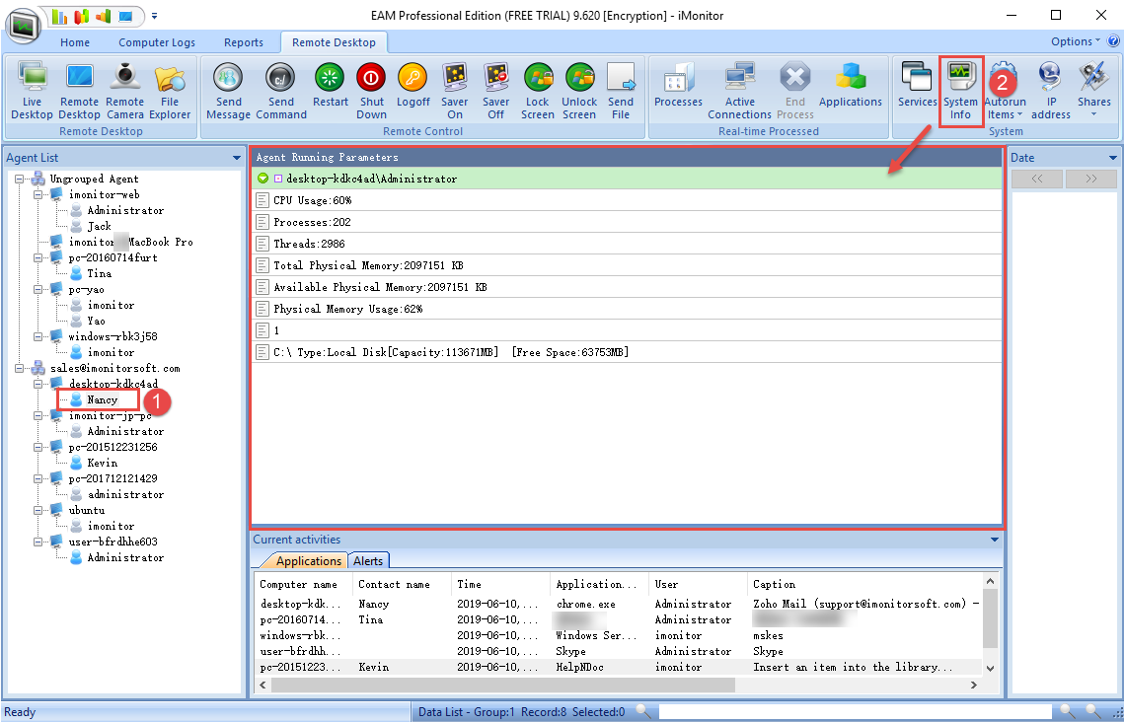This screenshot has height=723, width=1125.
Task: Open Shares dropdown
Action: coord(1093,91)
